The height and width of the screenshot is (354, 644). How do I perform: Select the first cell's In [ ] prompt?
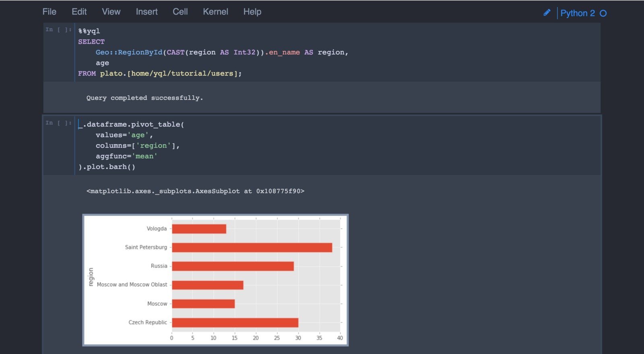click(59, 29)
